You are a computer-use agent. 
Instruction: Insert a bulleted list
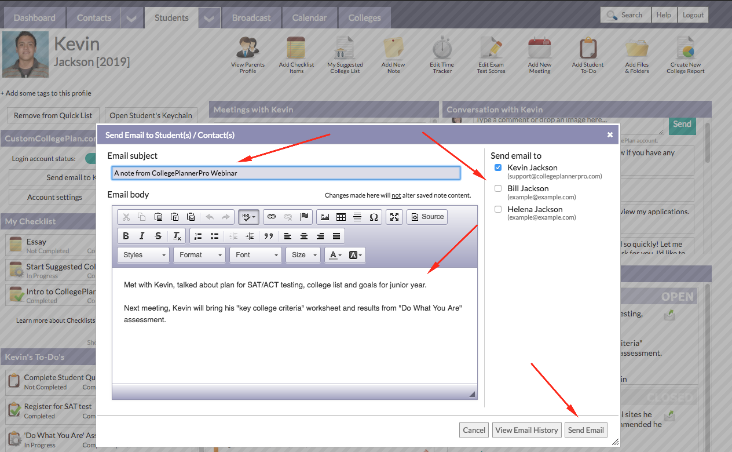pyautogui.click(x=214, y=236)
